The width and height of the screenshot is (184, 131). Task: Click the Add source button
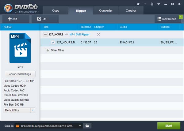click(x=16, y=19)
